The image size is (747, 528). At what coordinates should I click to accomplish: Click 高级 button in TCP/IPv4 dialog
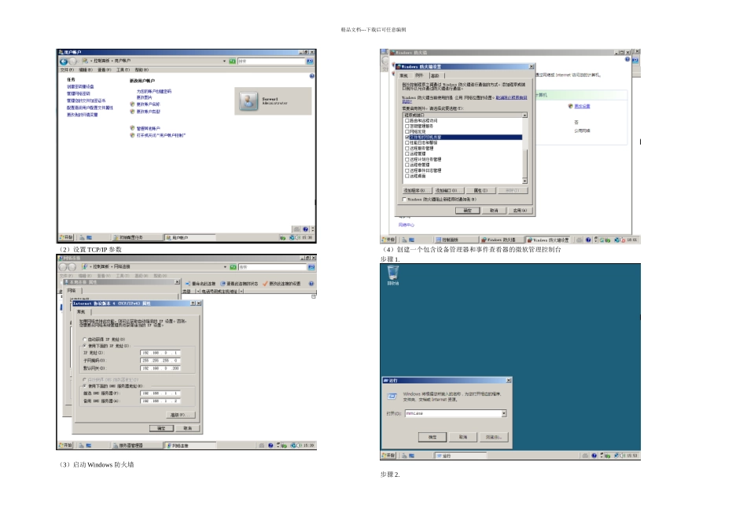[181, 415]
